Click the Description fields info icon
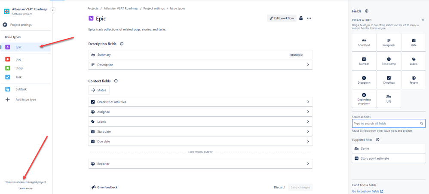The height and width of the screenshot is (194, 429). pos(122,44)
